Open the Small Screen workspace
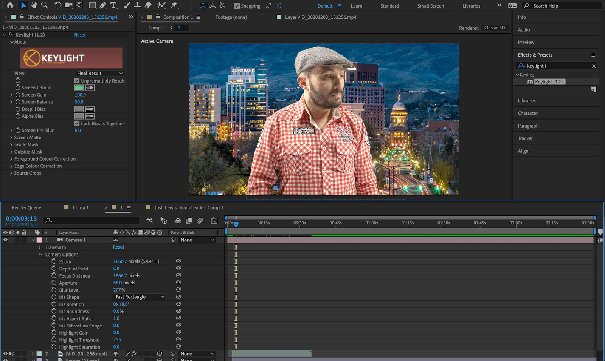 (430, 6)
